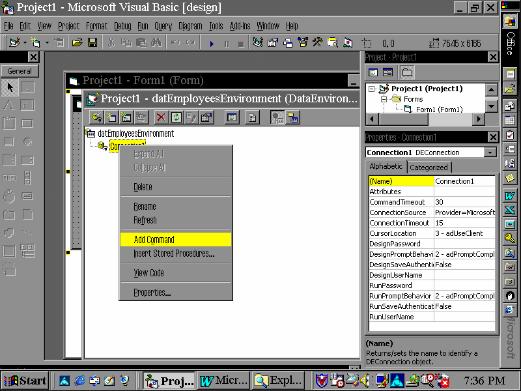This screenshot has width=521, height=391.
Task: Click the red X Delete icon in DataEnvironment toolbar
Action: point(161,117)
